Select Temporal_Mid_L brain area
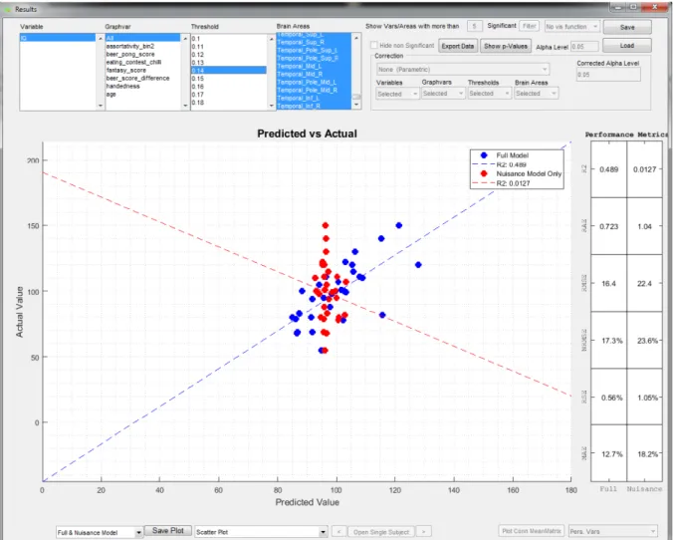 coord(315,66)
